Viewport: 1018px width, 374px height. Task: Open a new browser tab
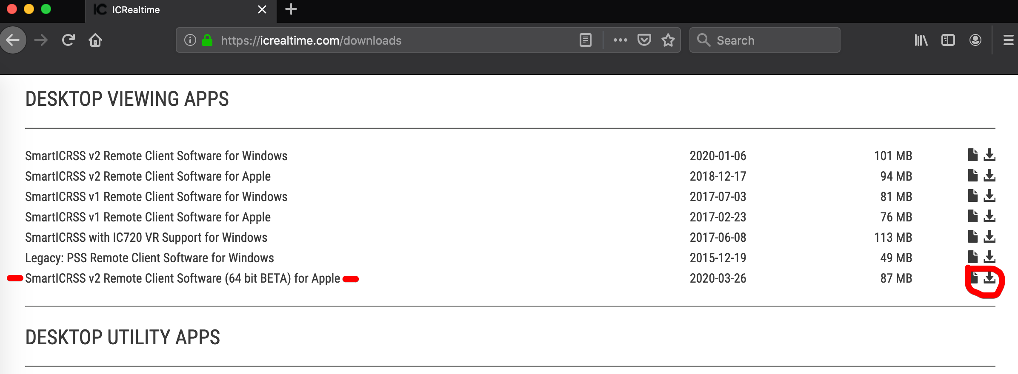(291, 9)
